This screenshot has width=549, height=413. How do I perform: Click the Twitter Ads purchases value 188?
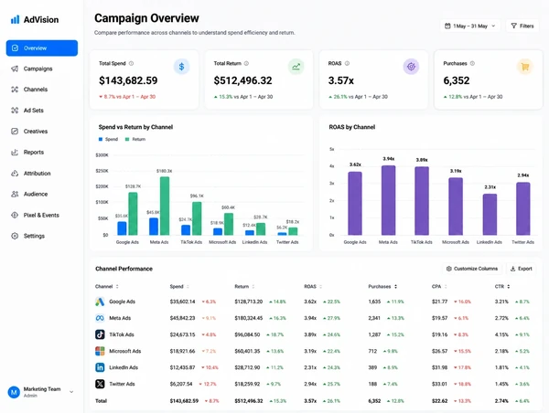tap(372, 384)
